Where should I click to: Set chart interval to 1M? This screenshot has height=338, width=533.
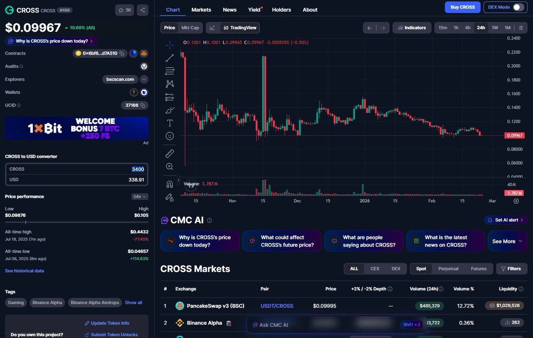(508, 28)
